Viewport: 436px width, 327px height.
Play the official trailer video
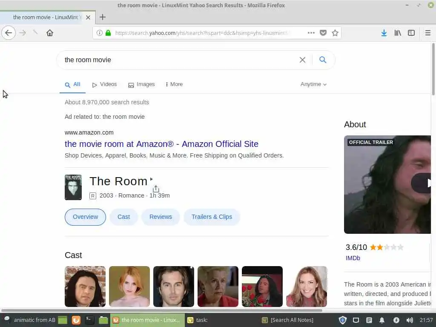(x=421, y=183)
